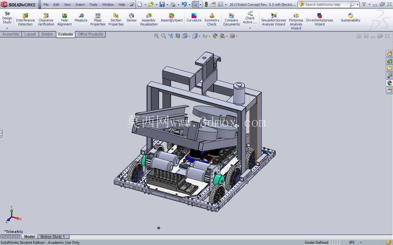Open the Motion Study 1 tab
The image size is (393, 245).
(53, 237)
